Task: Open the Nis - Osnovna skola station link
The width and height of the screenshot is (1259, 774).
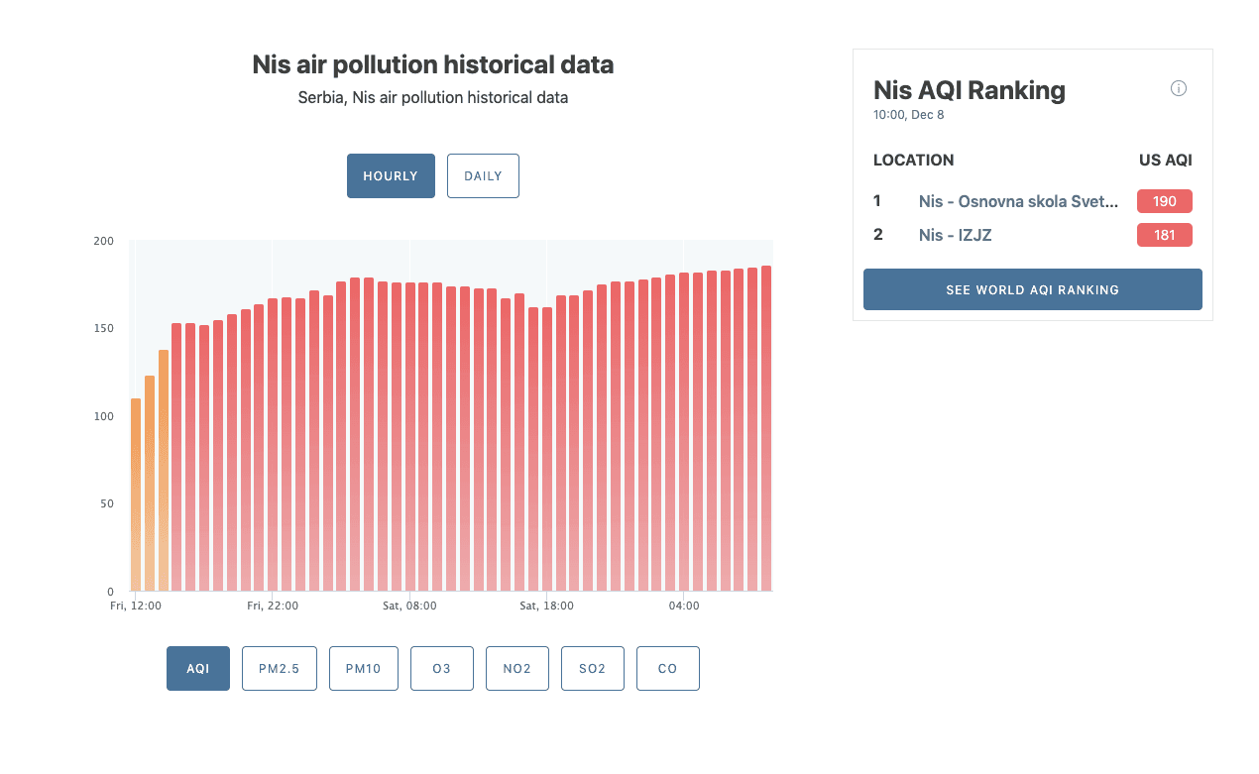Action: point(1018,201)
